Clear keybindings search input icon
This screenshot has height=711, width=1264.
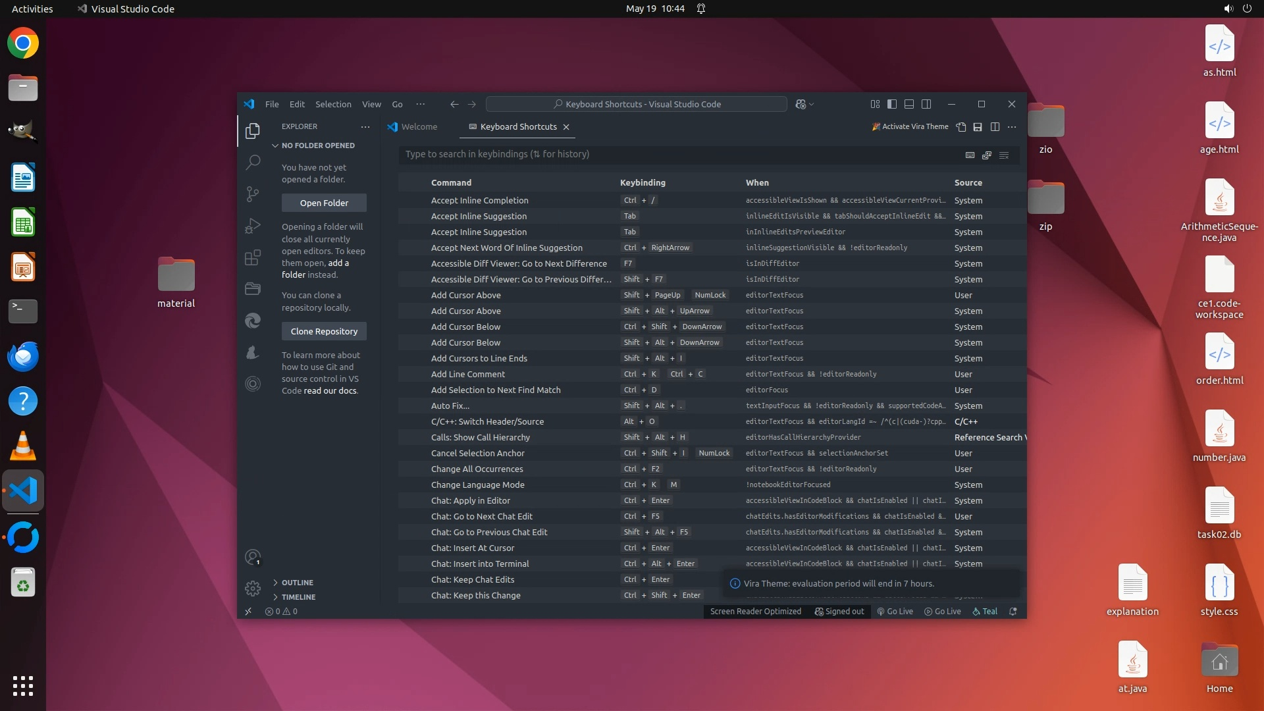[x=1004, y=155]
